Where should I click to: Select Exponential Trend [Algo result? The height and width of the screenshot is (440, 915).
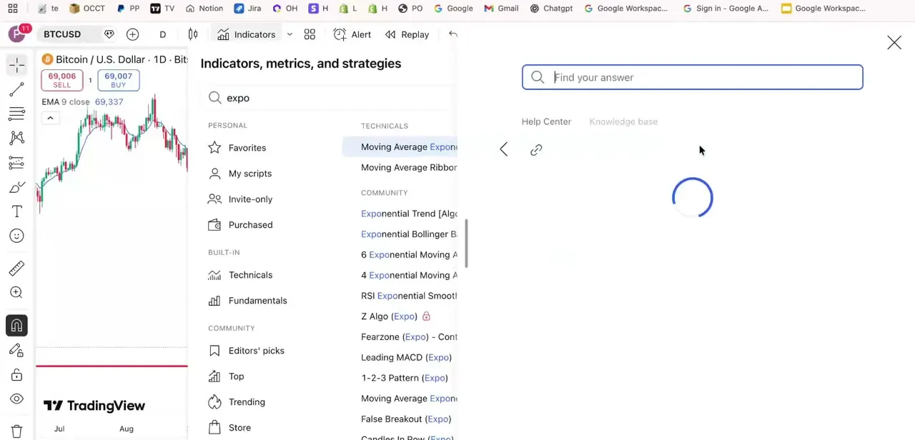pyautogui.click(x=409, y=214)
